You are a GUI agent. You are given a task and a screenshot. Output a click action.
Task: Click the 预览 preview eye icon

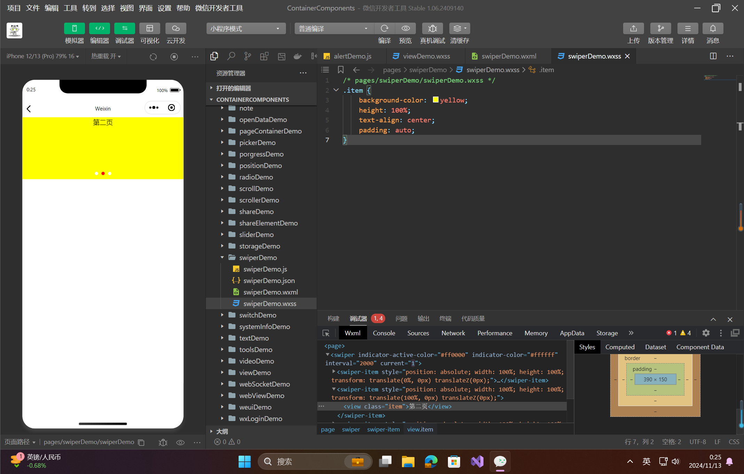[405, 28]
